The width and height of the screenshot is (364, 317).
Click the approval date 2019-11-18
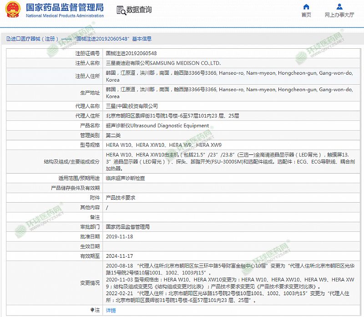(x=119, y=236)
